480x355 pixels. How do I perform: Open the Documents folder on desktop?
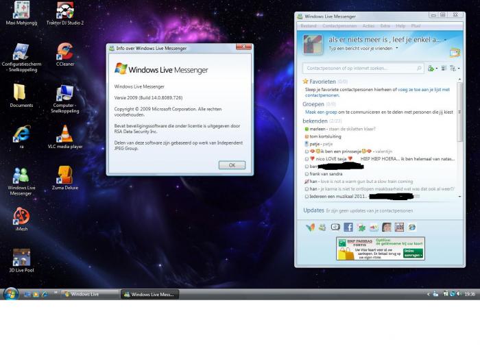21,95
